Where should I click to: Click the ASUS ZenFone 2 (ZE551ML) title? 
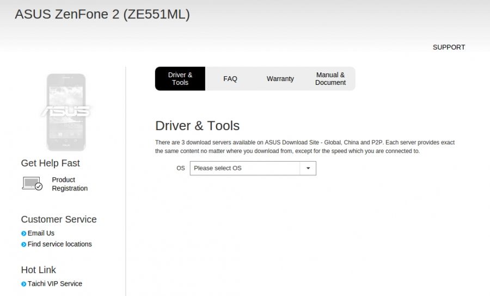[x=102, y=14]
